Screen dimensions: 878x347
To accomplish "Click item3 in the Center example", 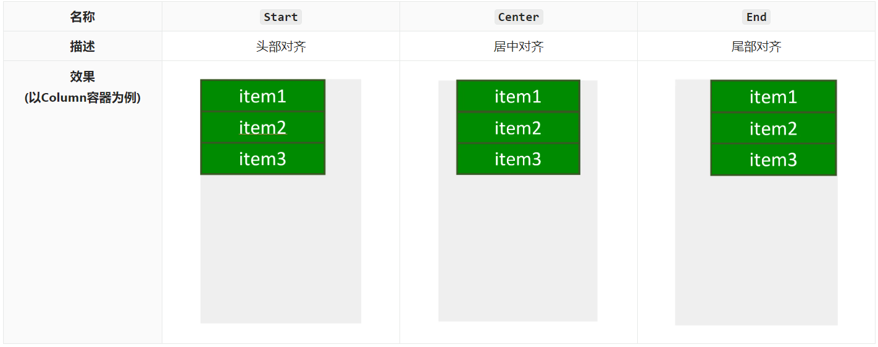I will point(518,159).
